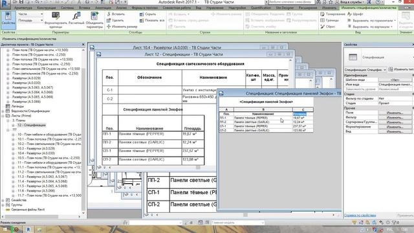Click Изменить размер in the Столбцы panel

(122, 27)
